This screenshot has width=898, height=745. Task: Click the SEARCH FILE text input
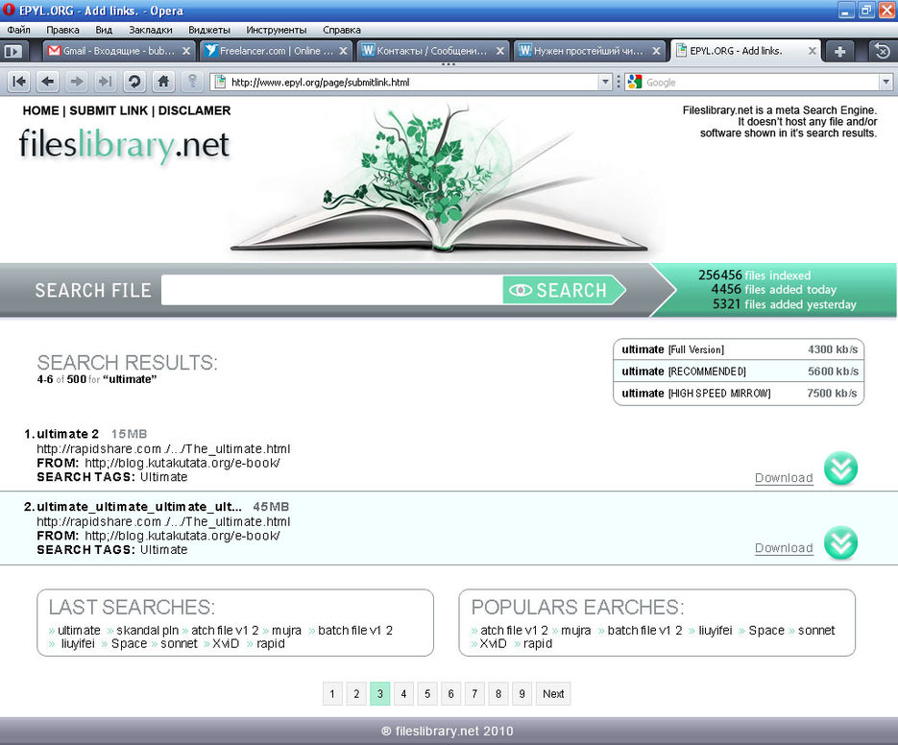point(332,290)
